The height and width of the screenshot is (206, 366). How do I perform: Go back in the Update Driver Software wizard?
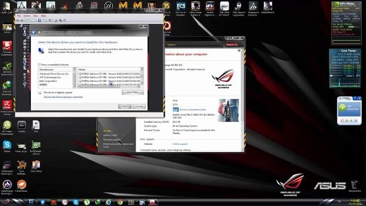pyautogui.click(x=34, y=33)
